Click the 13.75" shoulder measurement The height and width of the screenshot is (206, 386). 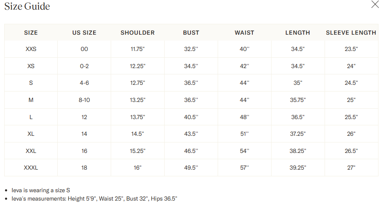137,117
